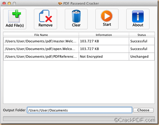Minimize the window with the yellow button
Image resolution: width=159 pixels, height=125 pixels.
pos(9,3)
